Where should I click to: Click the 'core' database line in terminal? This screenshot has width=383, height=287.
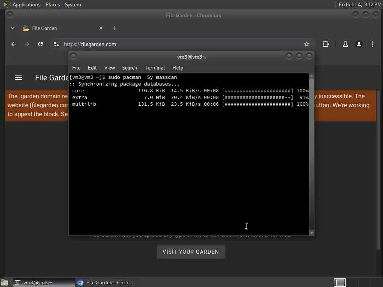(190, 91)
